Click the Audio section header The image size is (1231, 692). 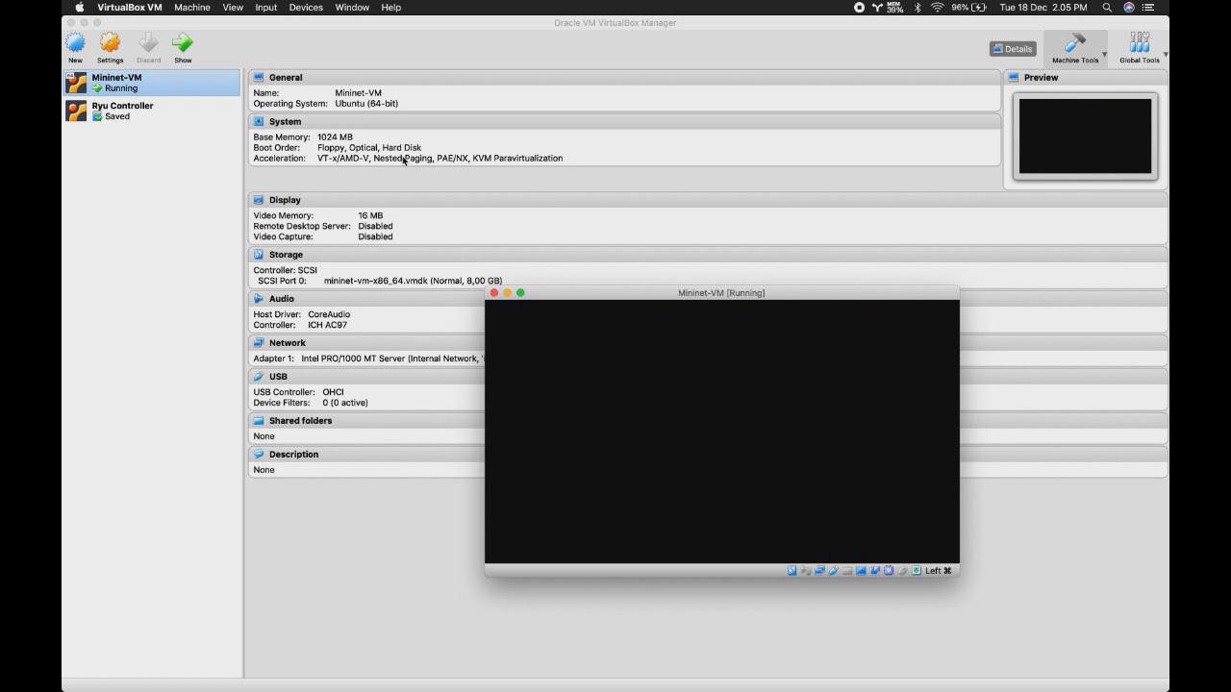pyautogui.click(x=366, y=298)
